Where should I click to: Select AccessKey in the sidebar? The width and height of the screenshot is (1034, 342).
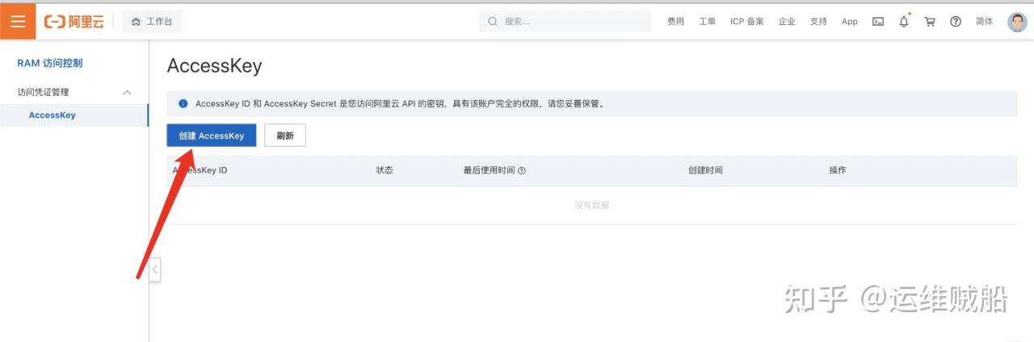(52, 115)
